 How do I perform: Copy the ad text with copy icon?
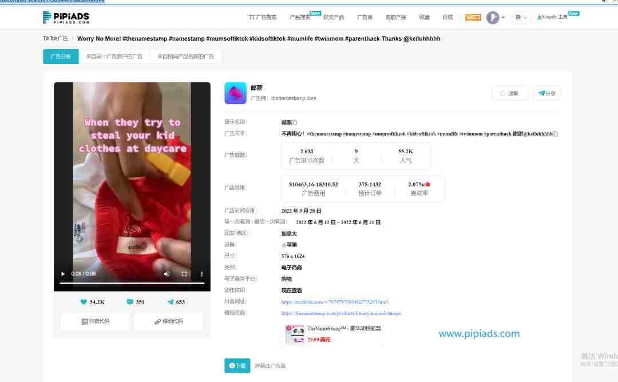point(556,134)
